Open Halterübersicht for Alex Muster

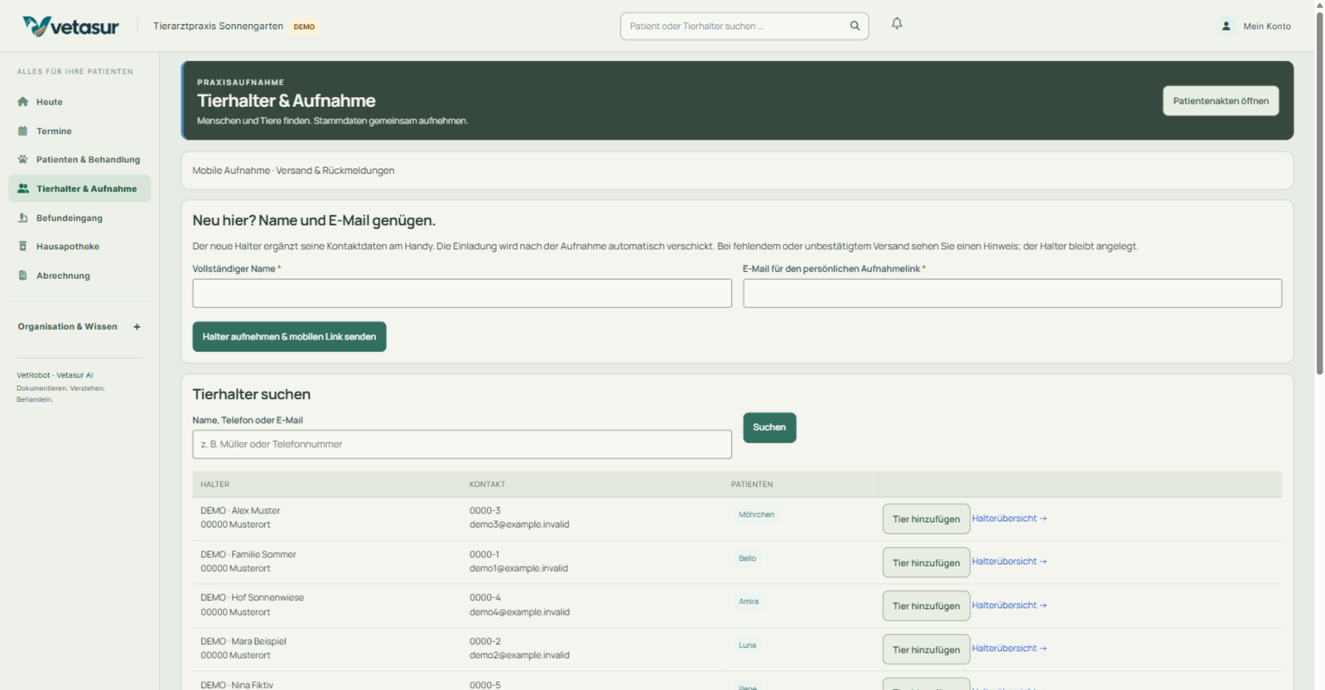1009,519
